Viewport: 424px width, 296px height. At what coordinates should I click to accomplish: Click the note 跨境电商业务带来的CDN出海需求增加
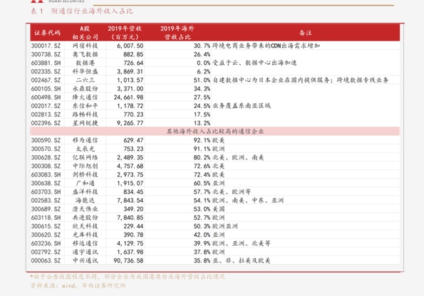point(266,46)
